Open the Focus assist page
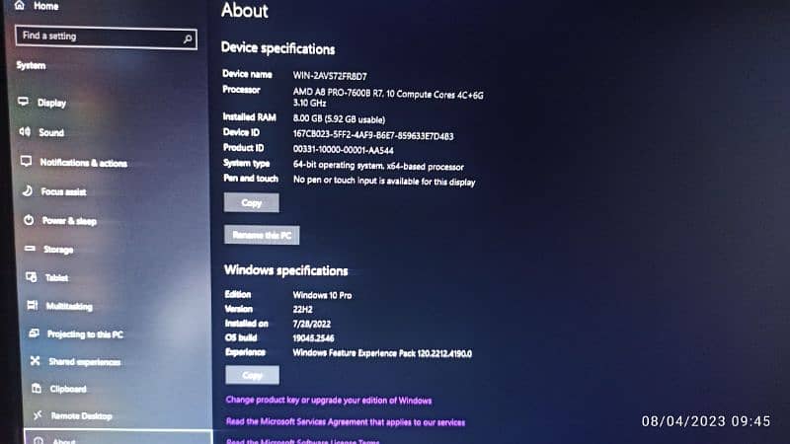790x444 pixels. point(63,191)
